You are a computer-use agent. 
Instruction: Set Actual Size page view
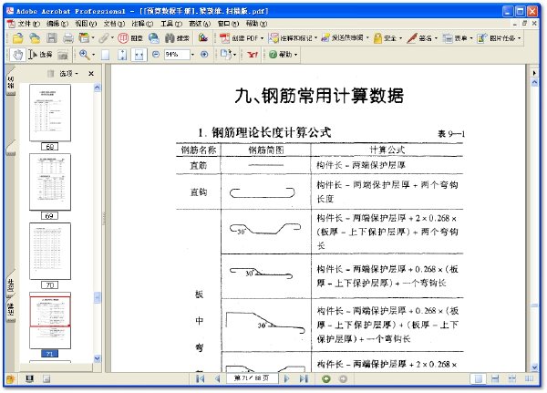(x=106, y=55)
